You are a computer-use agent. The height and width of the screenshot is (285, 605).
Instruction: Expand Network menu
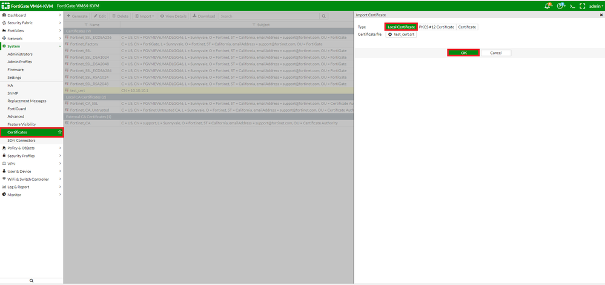coord(31,39)
